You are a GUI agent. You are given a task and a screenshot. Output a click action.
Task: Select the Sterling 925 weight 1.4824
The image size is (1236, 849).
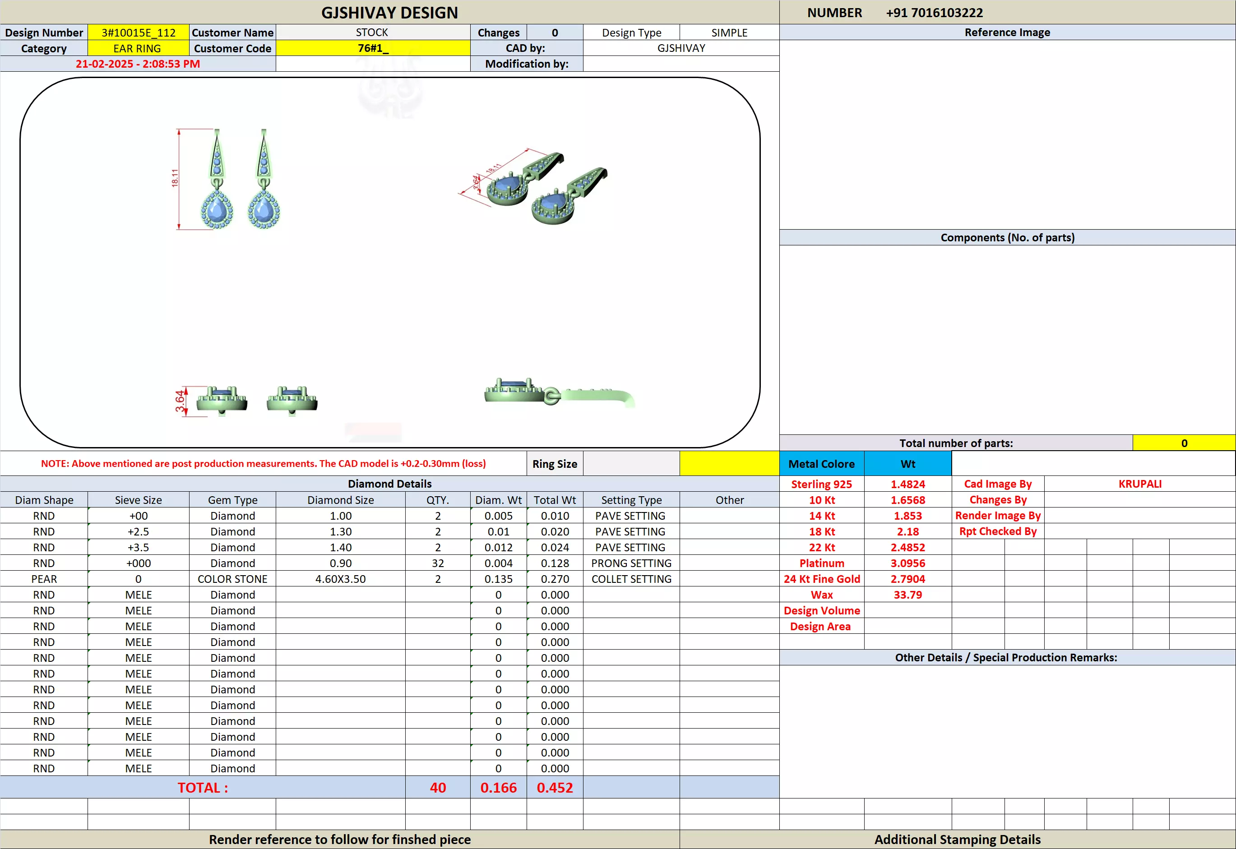click(907, 484)
